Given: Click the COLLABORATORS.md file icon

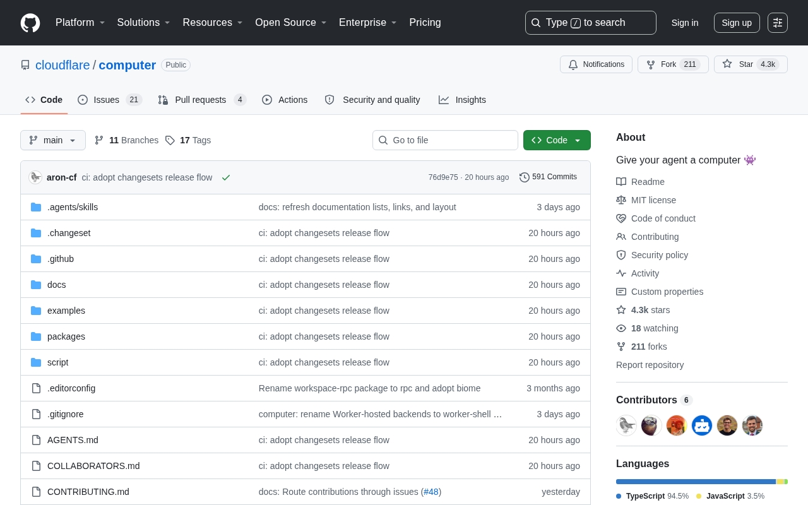Looking at the screenshot, I should coord(36,466).
